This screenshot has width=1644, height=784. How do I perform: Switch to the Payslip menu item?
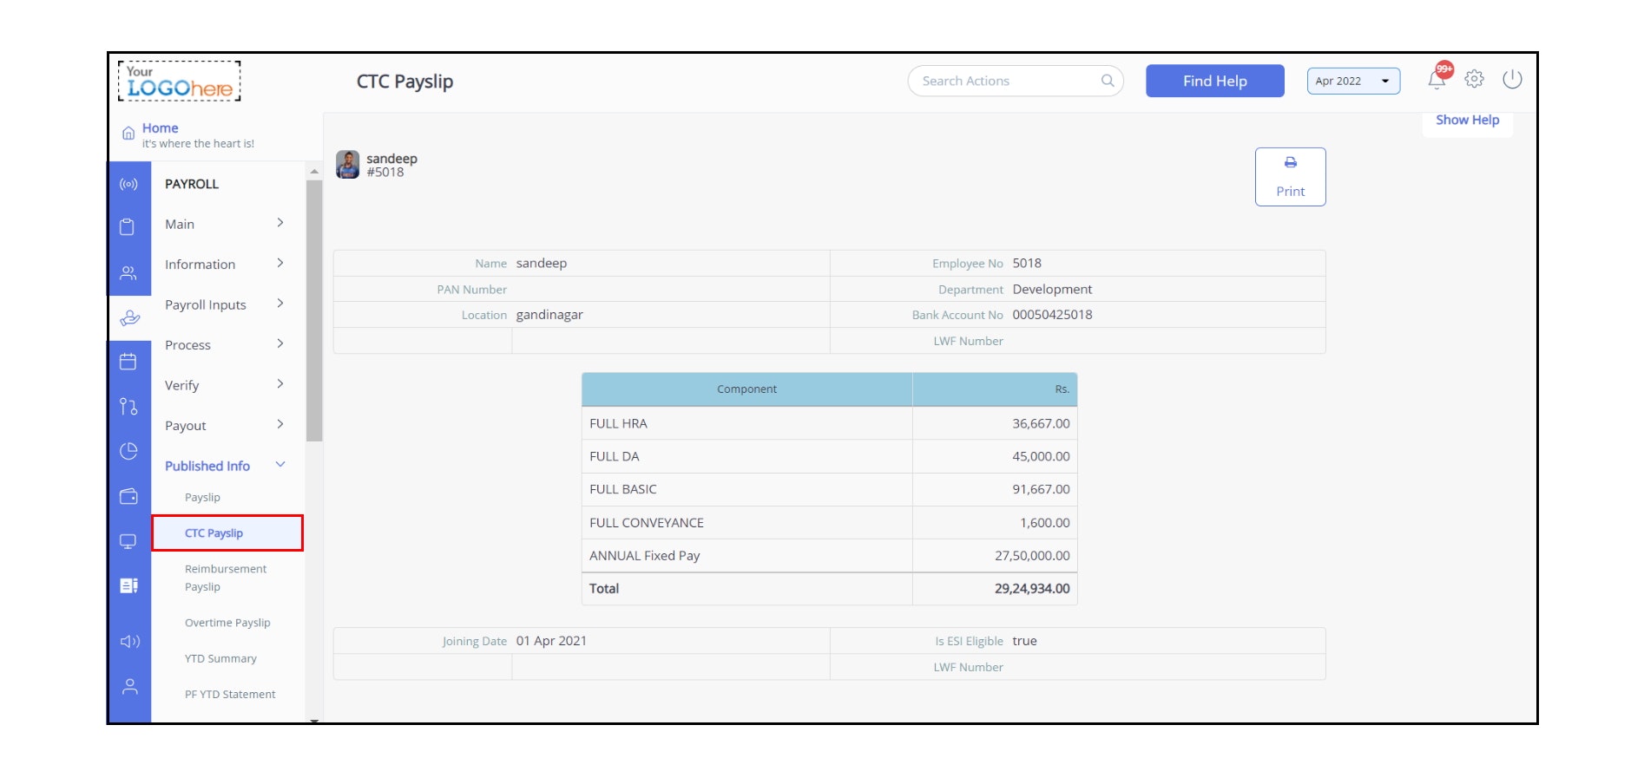(x=202, y=497)
